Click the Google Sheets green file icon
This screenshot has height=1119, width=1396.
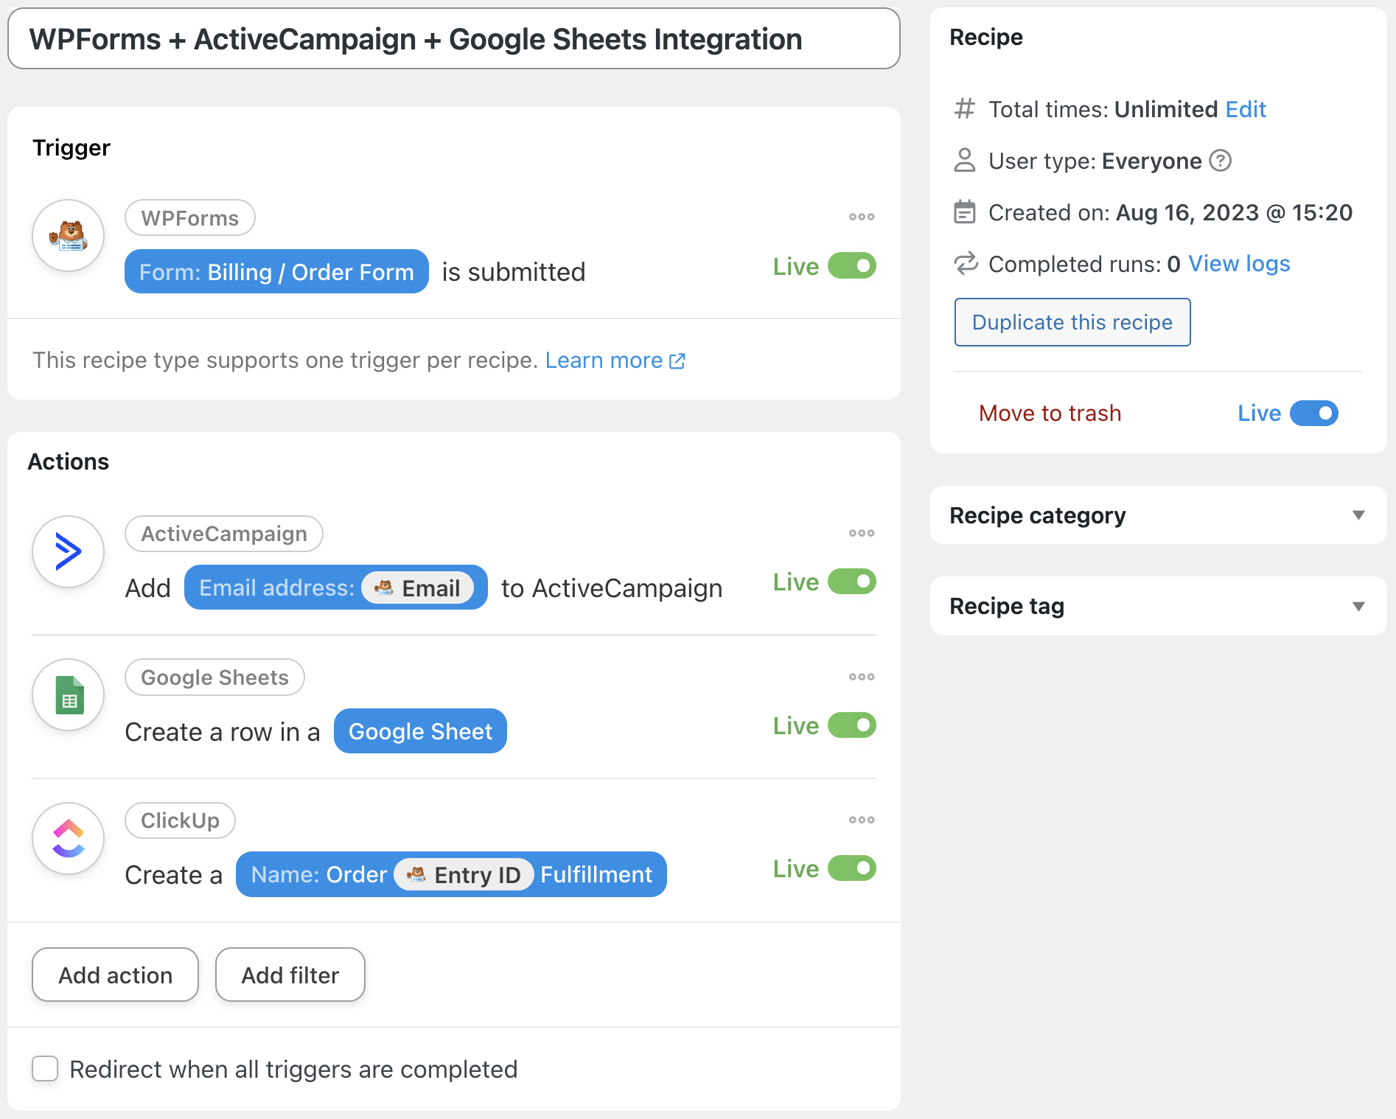[69, 695]
